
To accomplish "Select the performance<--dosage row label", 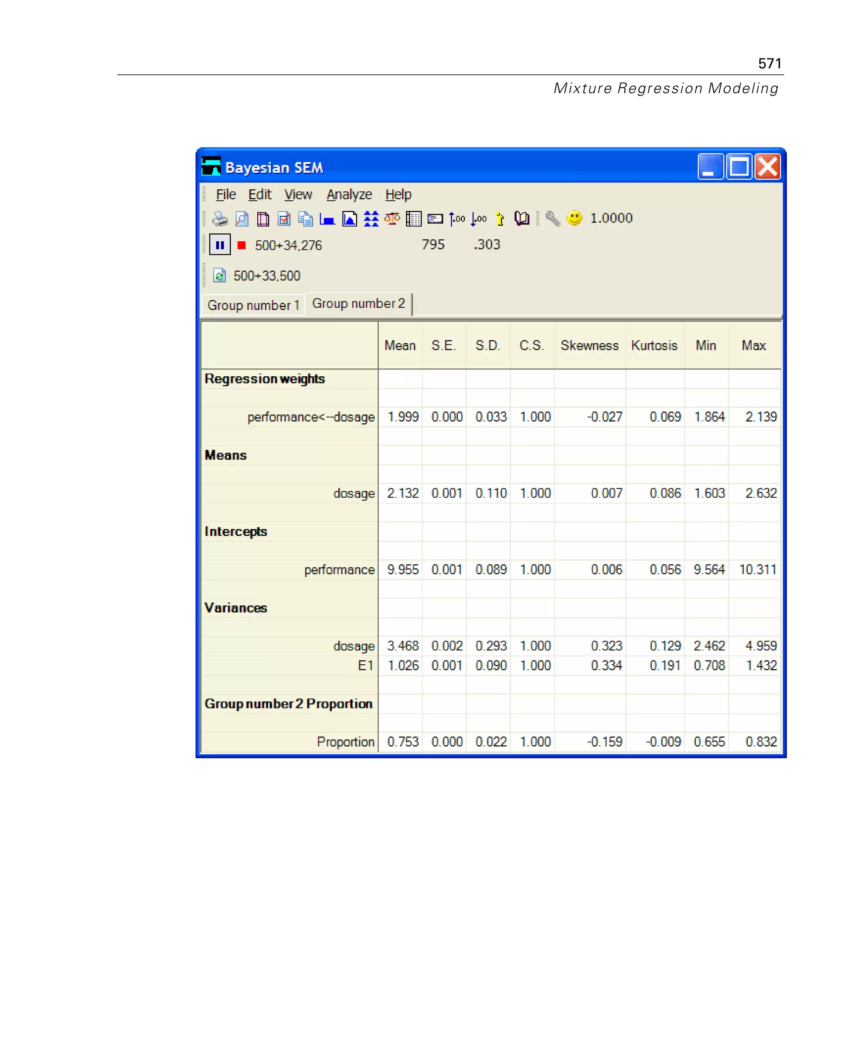I will point(311,417).
